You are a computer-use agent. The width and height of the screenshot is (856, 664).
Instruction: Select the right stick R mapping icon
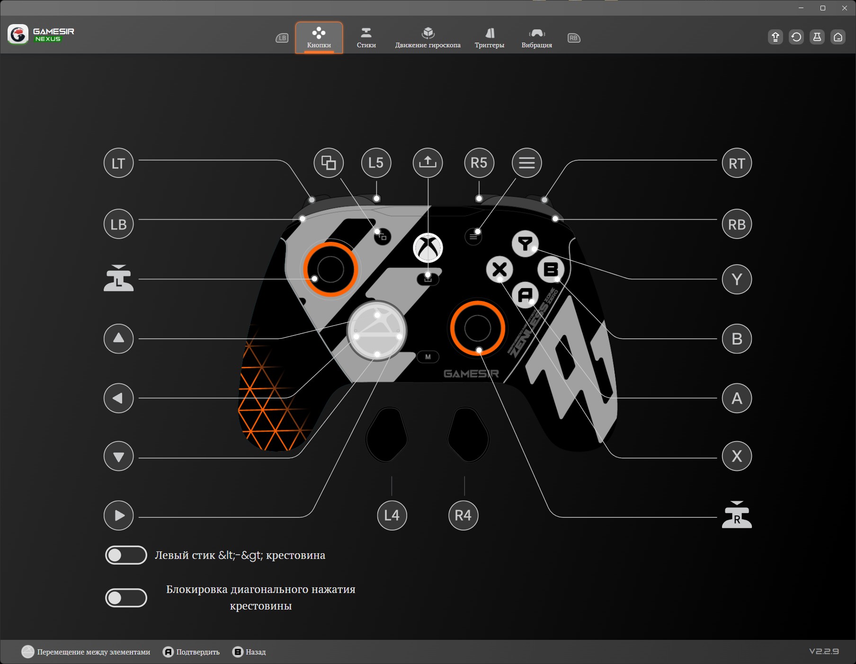[737, 515]
